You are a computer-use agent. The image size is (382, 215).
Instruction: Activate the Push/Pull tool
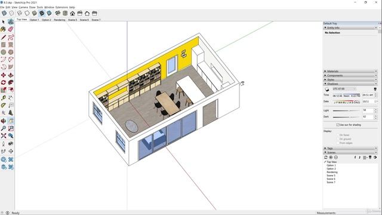(x=11, y=75)
